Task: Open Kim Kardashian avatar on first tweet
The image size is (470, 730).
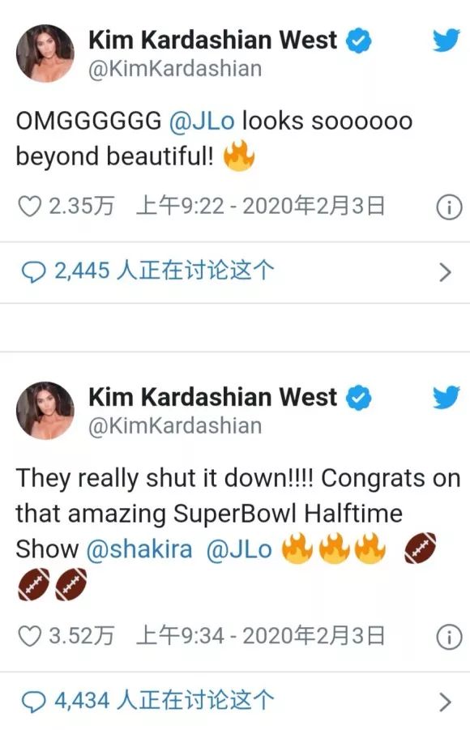Action: pyautogui.click(x=45, y=53)
